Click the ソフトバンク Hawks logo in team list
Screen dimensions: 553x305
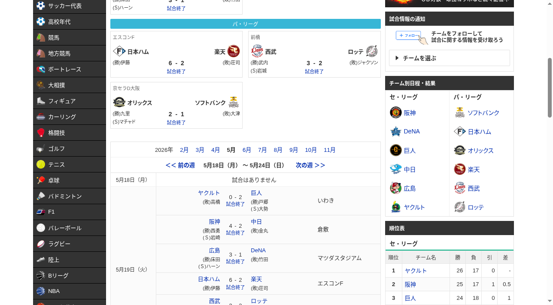tap(459, 112)
